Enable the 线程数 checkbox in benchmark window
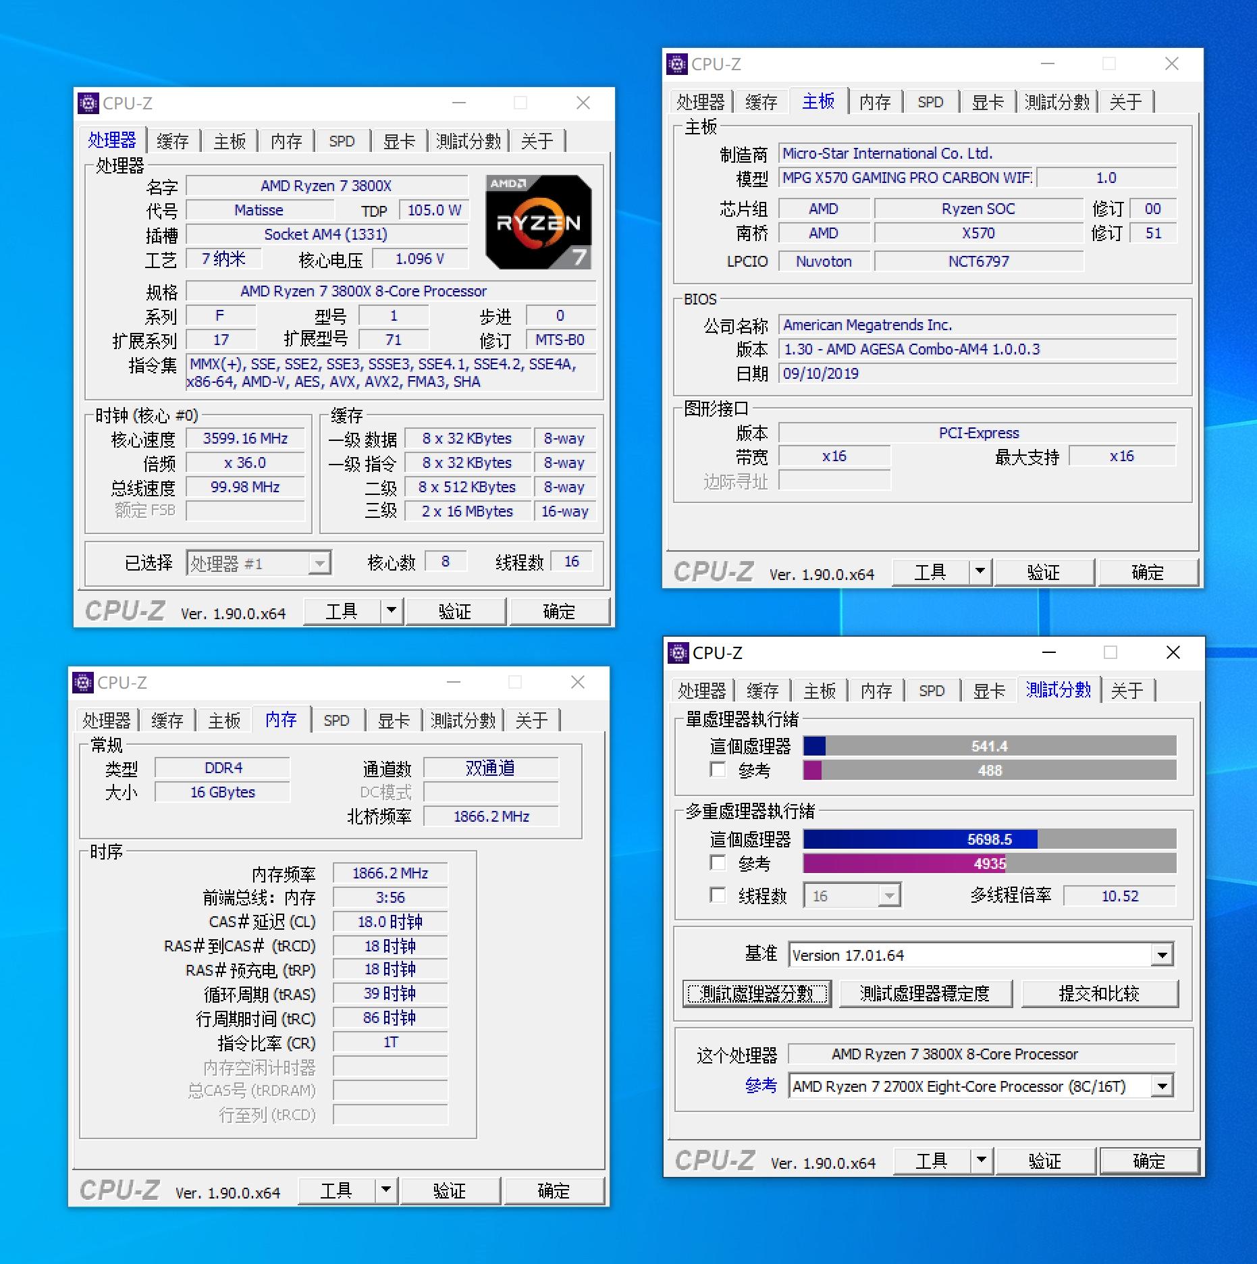 coord(718,895)
